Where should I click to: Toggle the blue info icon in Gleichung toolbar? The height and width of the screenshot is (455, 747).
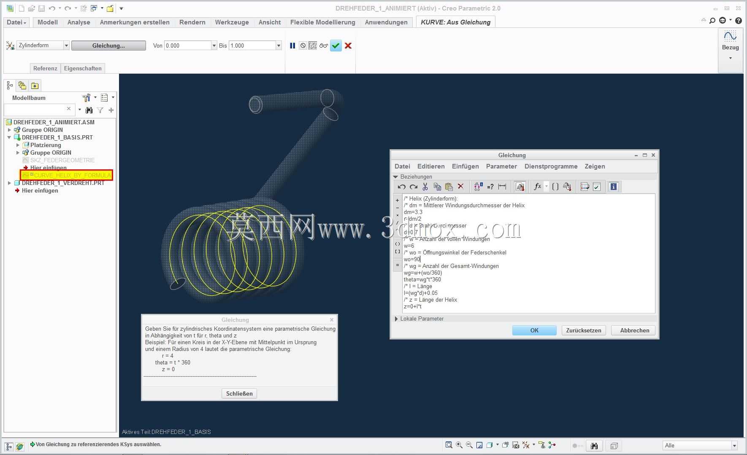click(x=614, y=187)
